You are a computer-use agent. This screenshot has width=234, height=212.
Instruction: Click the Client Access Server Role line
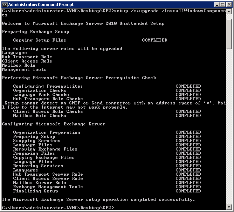pos(48,178)
